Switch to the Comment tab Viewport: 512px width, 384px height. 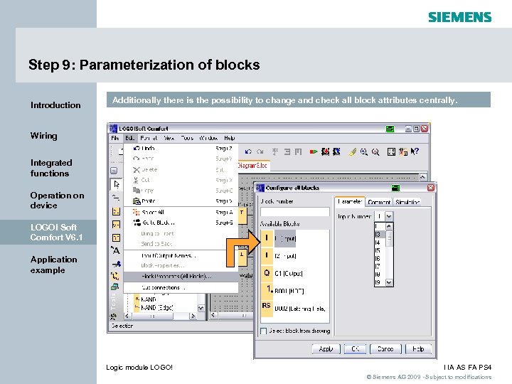[x=379, y=202]
